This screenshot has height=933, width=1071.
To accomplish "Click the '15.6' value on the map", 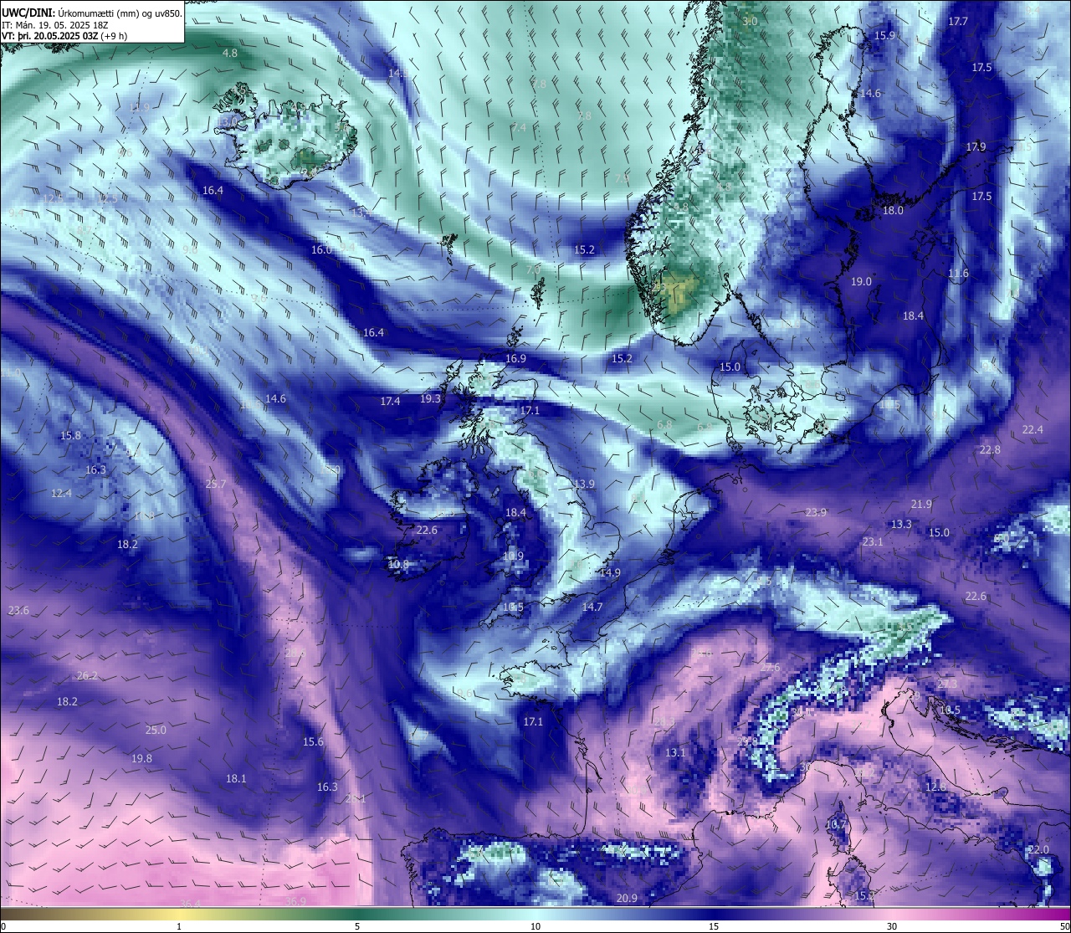I will 313,742.
